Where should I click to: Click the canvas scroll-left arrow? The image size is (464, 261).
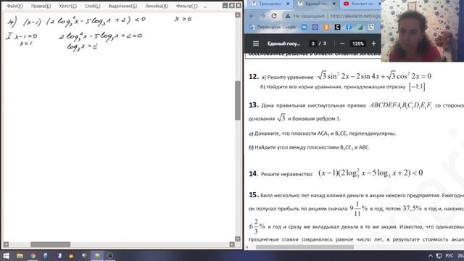tap(7, 244)
